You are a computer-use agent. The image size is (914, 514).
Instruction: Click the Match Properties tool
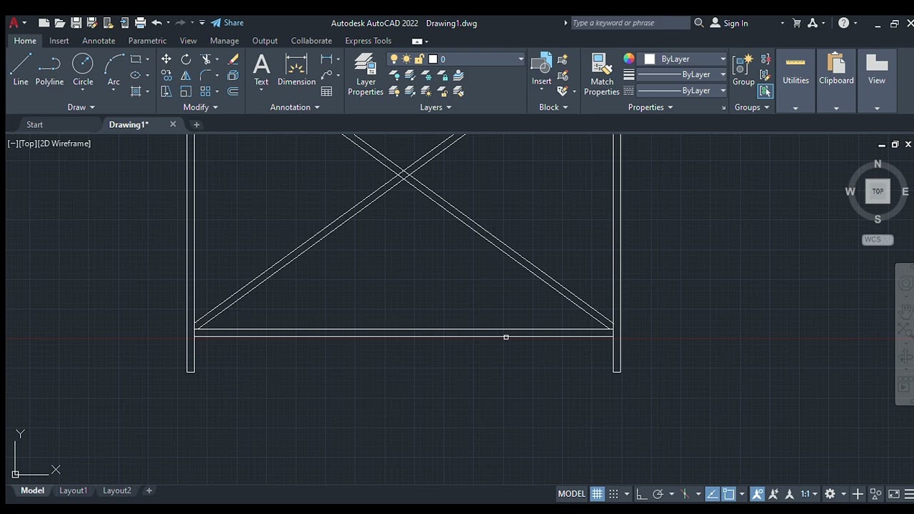[x=602, y=74]
